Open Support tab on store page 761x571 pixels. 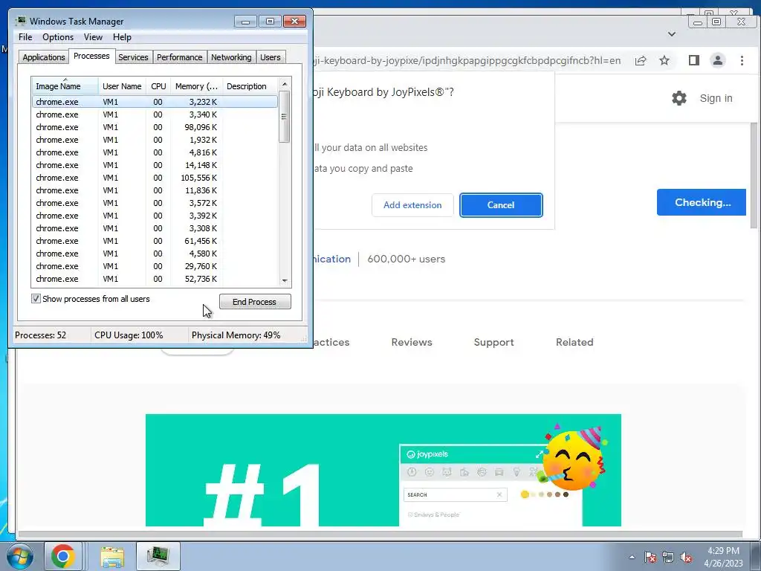point(493,342)
